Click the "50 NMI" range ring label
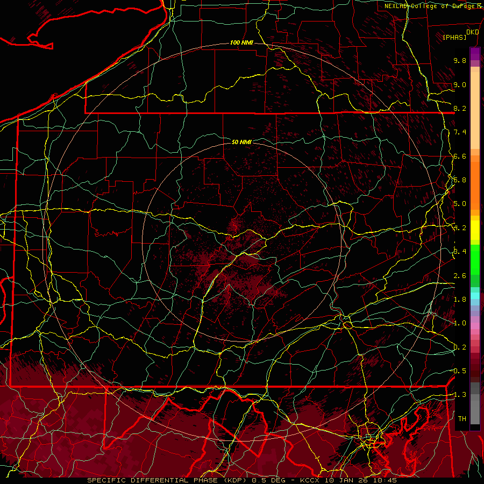 coord(241,142)
